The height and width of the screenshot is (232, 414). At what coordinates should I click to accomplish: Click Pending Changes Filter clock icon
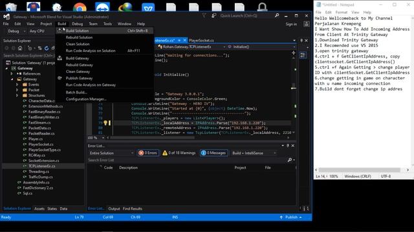(30, 48)
